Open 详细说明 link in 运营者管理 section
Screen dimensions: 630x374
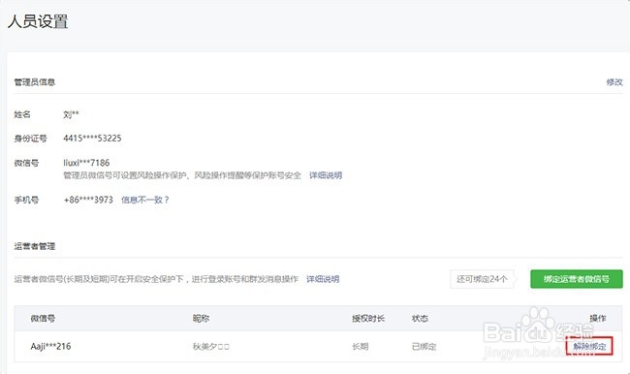[x=323, y=279]
